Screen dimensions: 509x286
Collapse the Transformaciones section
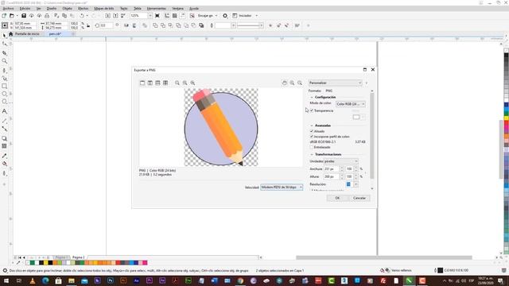pyautogui.click(x=312, y=154)
